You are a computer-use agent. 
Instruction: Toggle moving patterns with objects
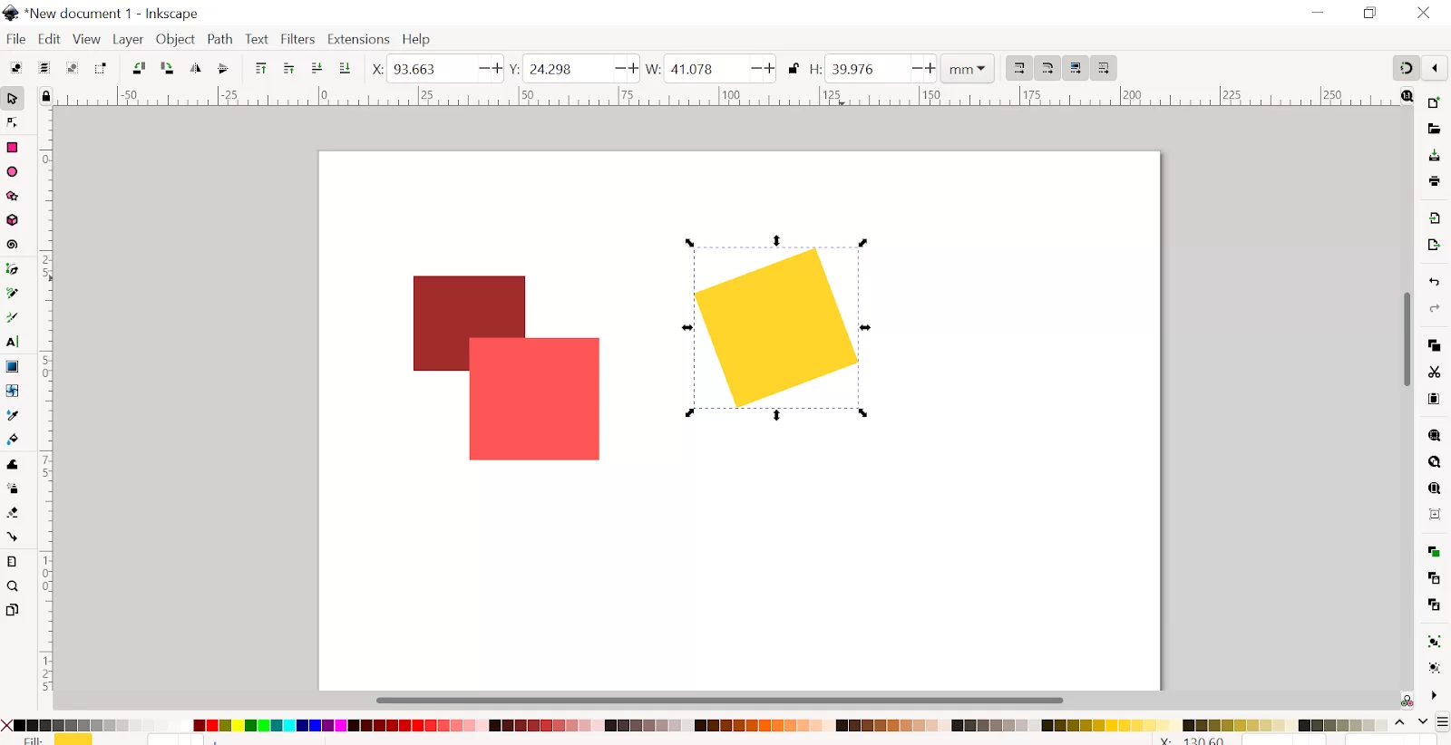click(x=1104, y=69)
